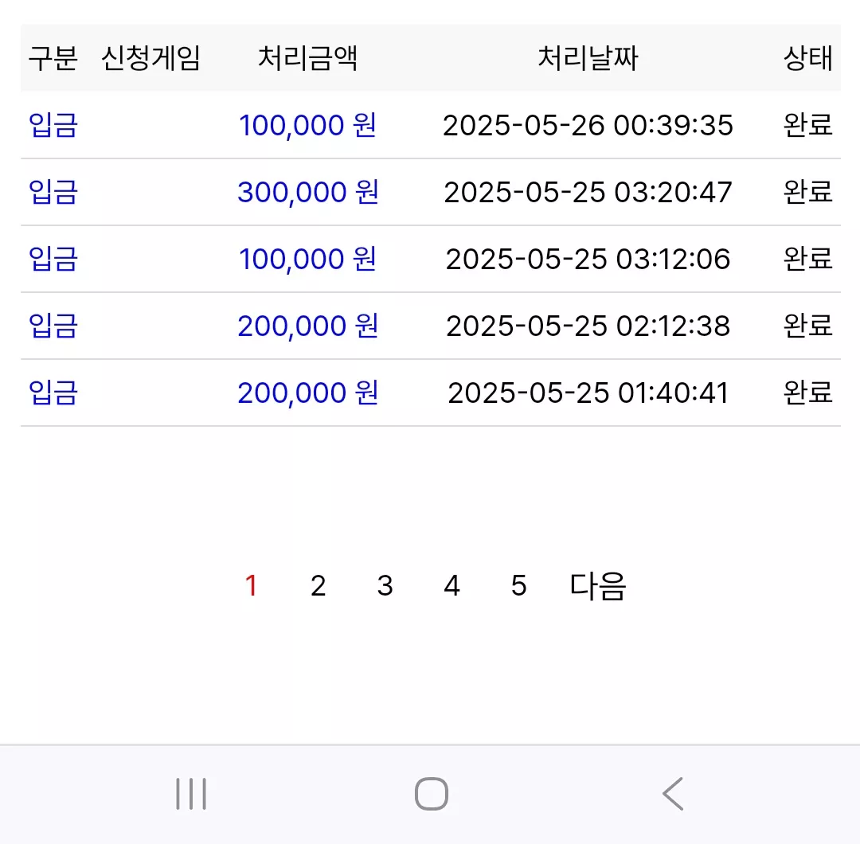Select the 2025-05-26 00:39:35 entry date

[588, 125]
